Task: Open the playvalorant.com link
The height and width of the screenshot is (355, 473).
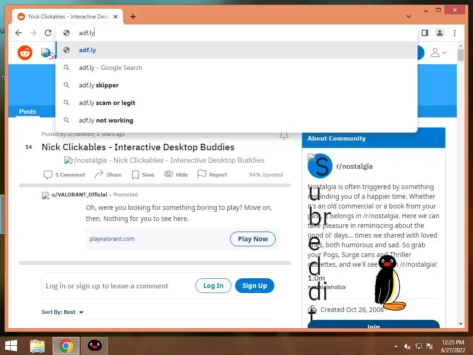Action: [x=112, y=239]
